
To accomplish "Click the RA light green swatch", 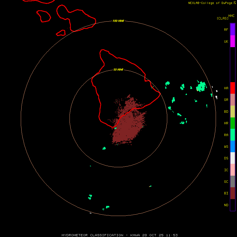I will pyautogui.click(x=233, y=135).
